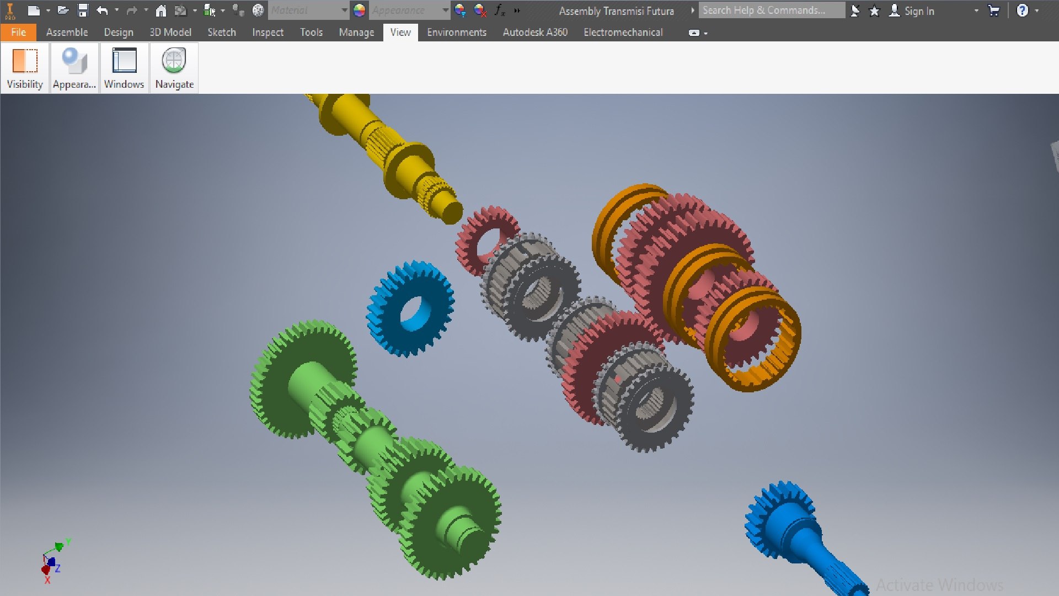1059x596 pixels.
Task: Open Help with the question mark icon
Action: pyautogui.click(x=1022, y=10)
